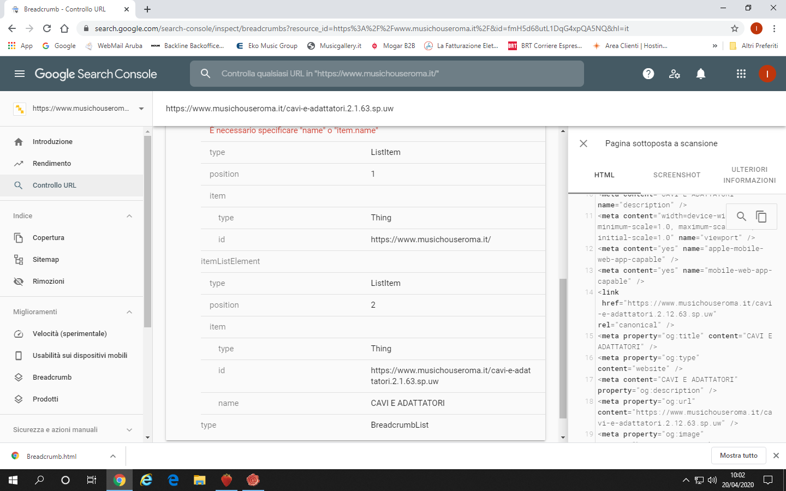
Task: Open Introduzione in the sidebar
Action: coord(72,142)
